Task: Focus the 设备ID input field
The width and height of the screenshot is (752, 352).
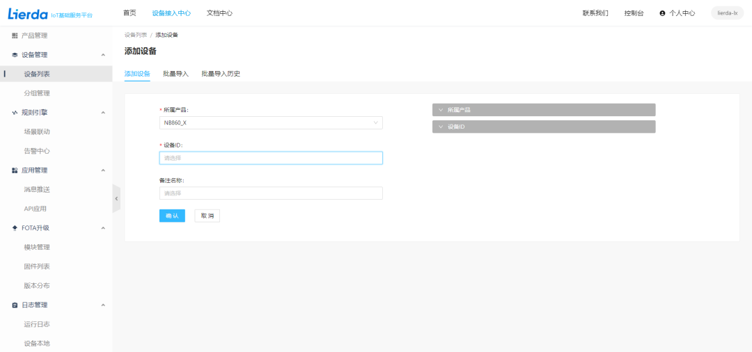Action: tap(271, 158)
